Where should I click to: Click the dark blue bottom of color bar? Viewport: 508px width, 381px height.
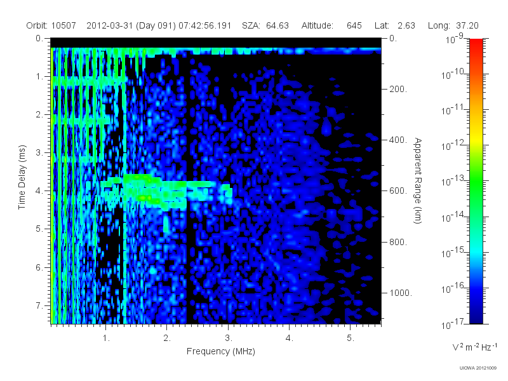(476, 317)
